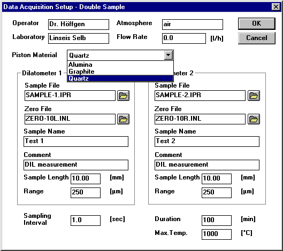Browse for Dilatometer 1 zero file
This screenshot has height=251, width=283.
click(123, 119)
